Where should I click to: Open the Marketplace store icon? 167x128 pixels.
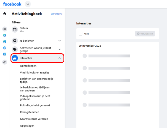(x=5, y=42)
